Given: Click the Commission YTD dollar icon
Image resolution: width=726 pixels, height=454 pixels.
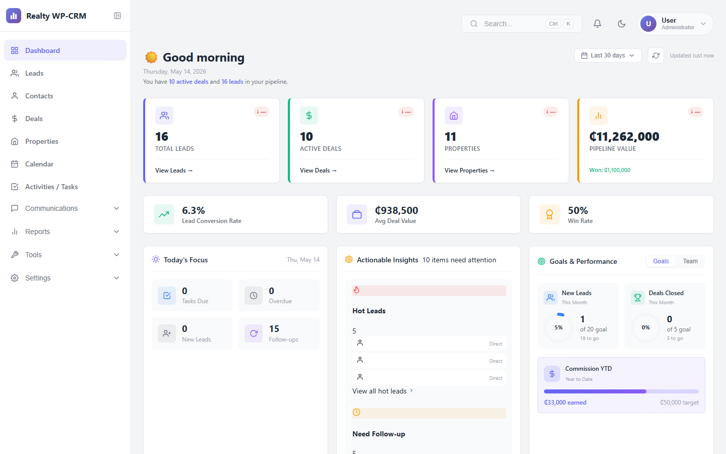Looking at the screenshot, I should tap(552, 374).
